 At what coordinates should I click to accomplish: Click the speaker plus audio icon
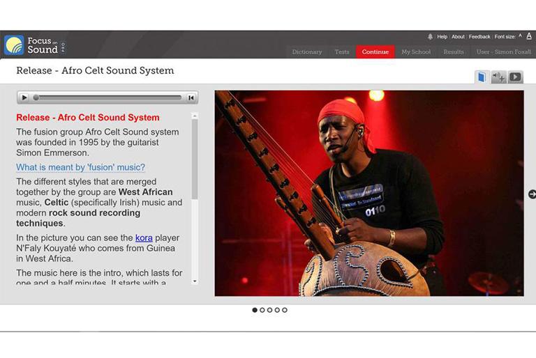click(x=498, y=77)
